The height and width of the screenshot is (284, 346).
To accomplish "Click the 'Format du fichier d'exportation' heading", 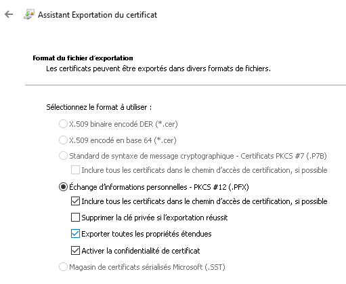I will [x=83, y=58].
